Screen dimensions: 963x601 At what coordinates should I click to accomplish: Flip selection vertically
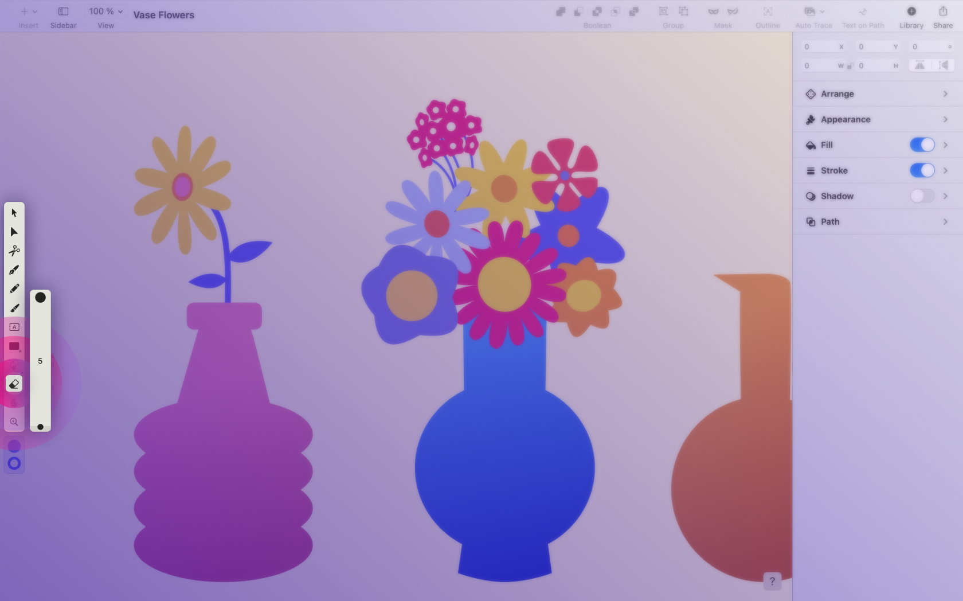coord(943,65)
